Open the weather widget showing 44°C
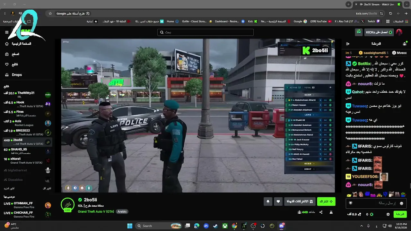The image size is (411, 231). [12, 226]
